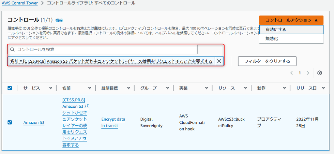Sort by the サービス column arrow

[x=51, y=88]
